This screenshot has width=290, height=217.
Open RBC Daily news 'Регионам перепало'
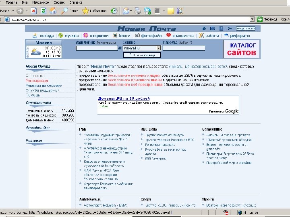[x=160, y=145]
